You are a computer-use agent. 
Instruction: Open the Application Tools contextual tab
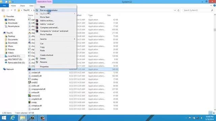(x=44, y=2)
